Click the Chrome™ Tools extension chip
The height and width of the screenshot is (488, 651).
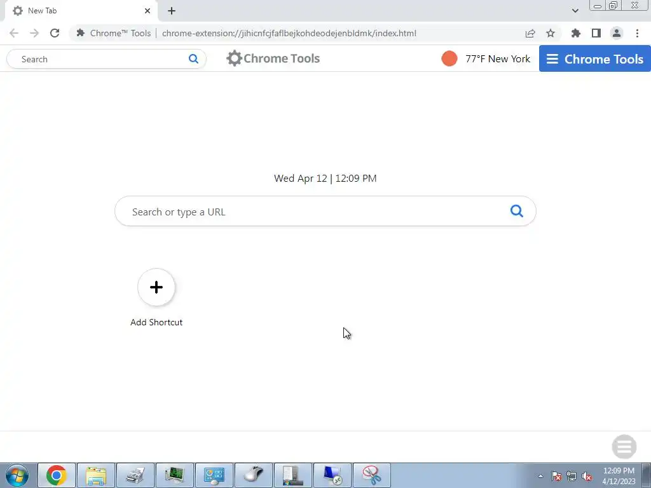tap(113, 33)
